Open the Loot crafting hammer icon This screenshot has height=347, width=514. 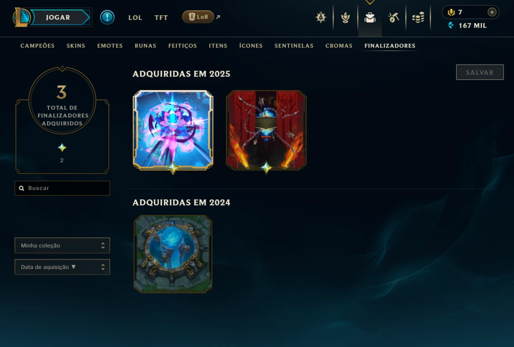pyautogui.click(x=394, y=17)
